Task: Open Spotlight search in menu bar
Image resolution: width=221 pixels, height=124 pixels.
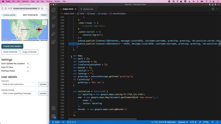Action: [210, 1]
